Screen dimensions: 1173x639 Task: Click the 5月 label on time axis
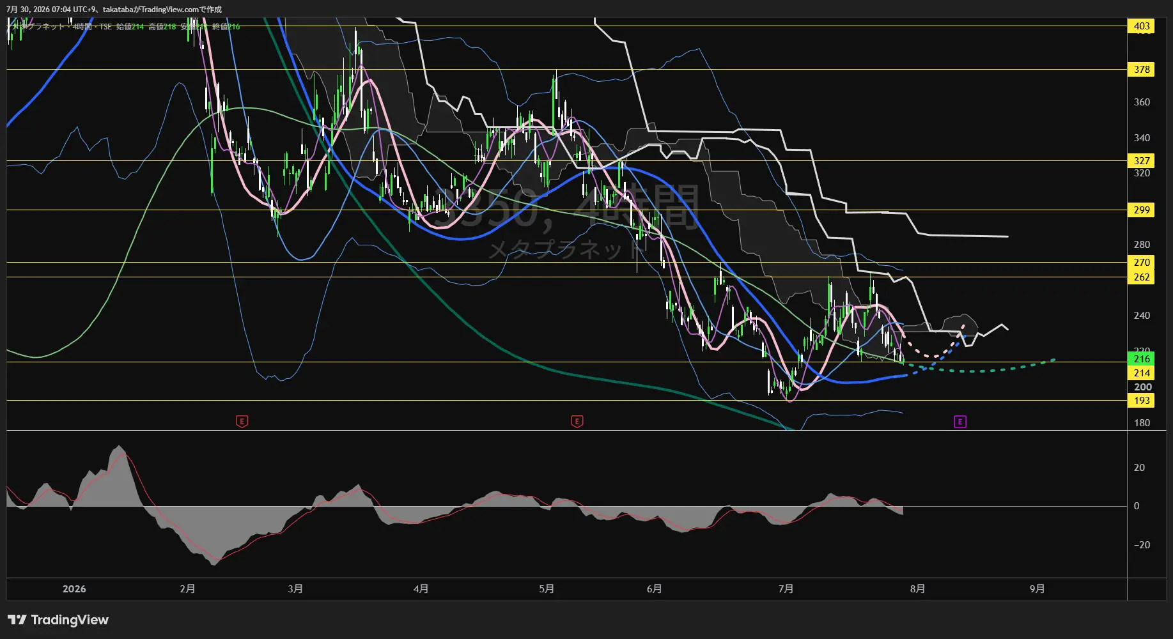(x=547, y=589)
